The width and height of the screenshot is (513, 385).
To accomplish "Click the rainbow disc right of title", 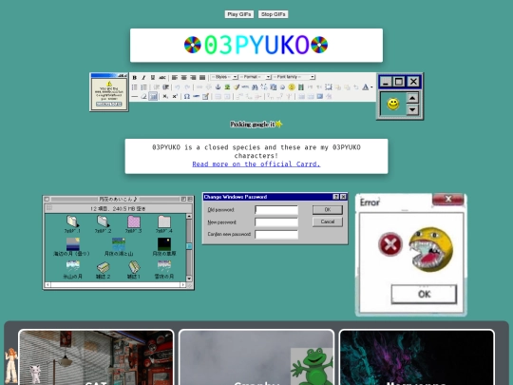I will (319, 45).
